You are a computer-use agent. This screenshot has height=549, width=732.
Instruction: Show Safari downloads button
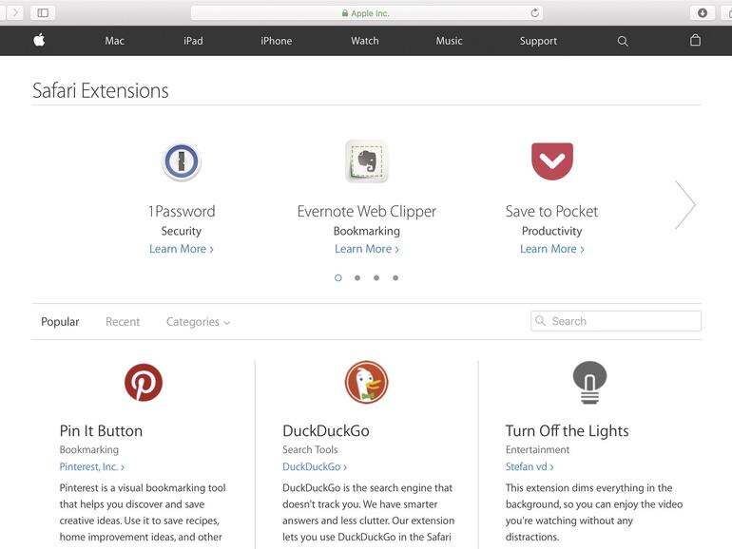click(703, 12)
